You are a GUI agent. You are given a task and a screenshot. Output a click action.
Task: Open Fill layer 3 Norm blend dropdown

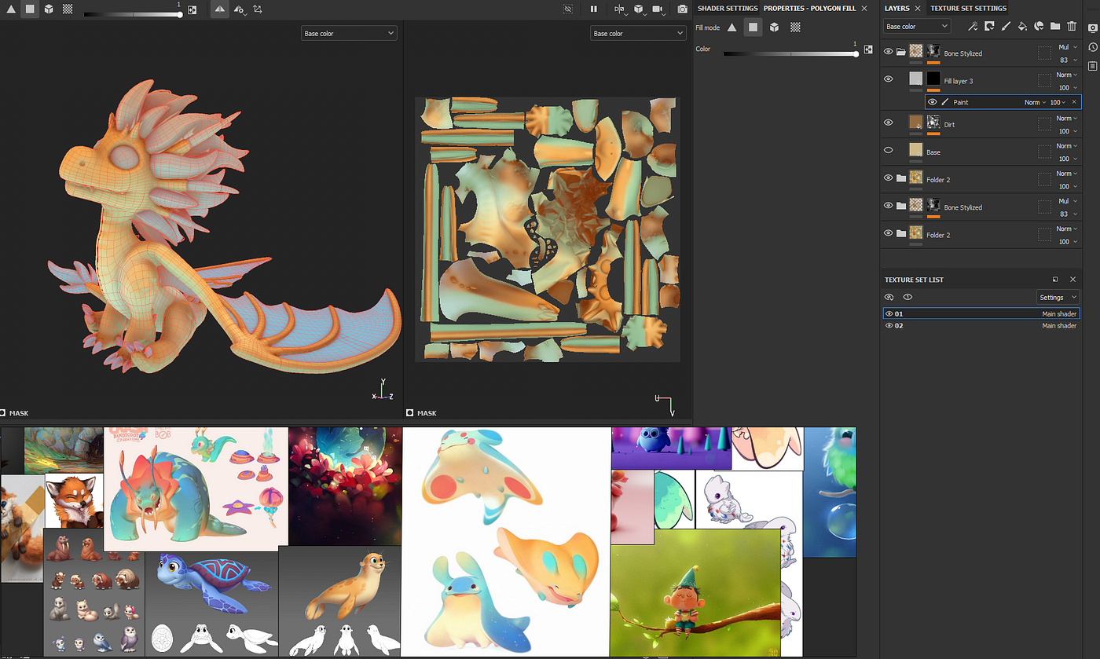(1067, 75)
